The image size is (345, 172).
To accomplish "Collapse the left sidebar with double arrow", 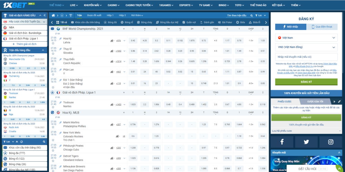I will [x=45, y=15].
